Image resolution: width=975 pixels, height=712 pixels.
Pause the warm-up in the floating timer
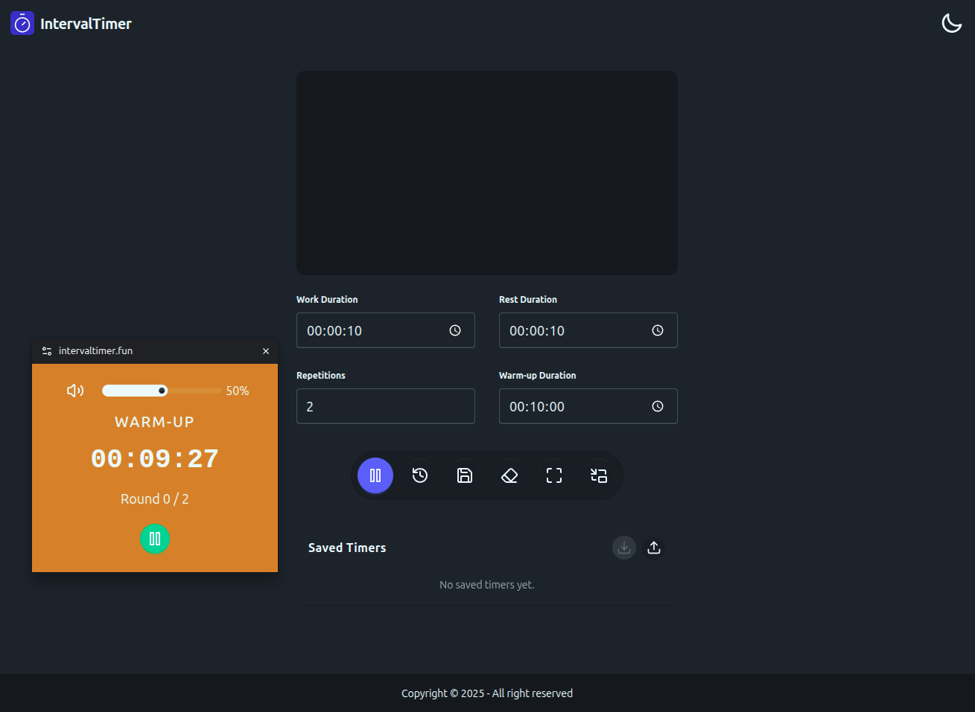155,539
